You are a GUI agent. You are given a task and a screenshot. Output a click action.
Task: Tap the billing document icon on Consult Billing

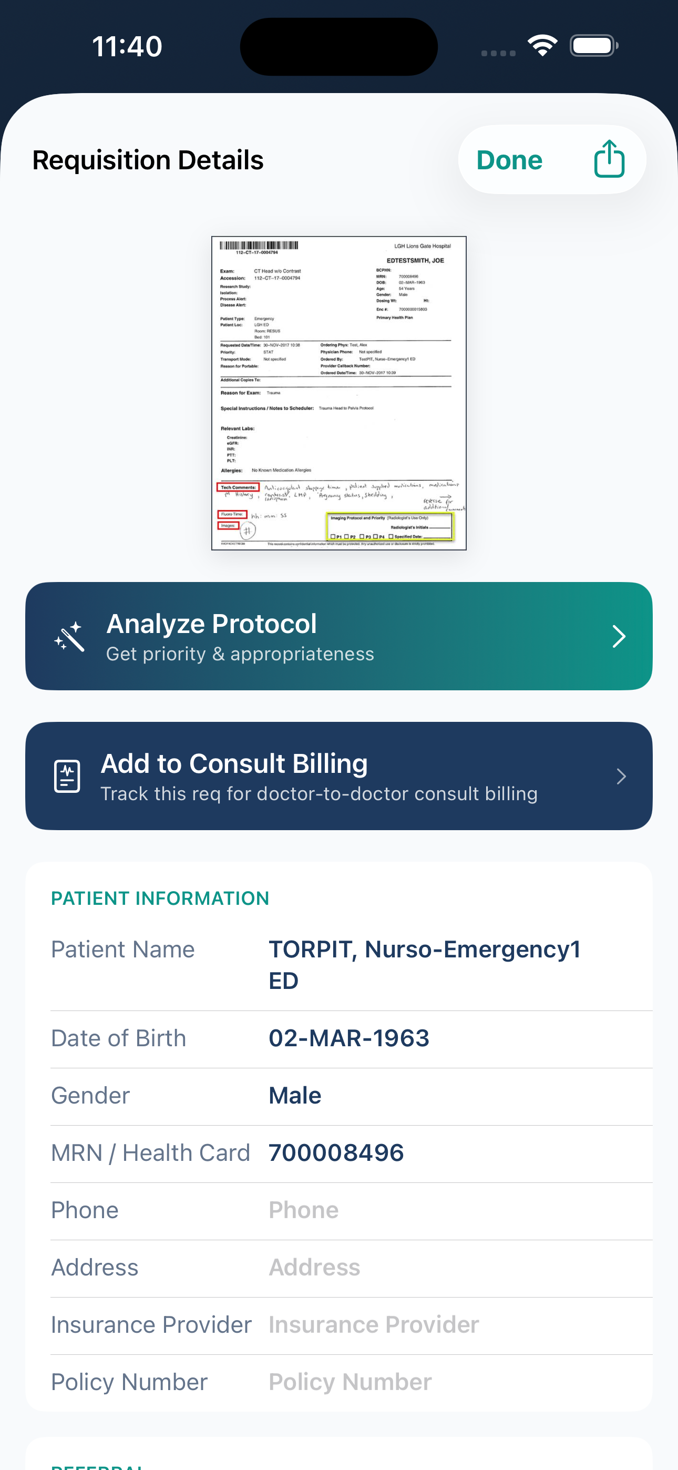(67, 775)
